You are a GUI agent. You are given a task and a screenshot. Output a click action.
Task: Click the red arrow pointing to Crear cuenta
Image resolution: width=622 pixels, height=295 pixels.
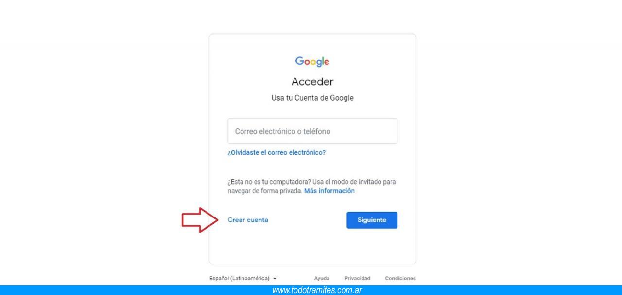click(199, 220)
